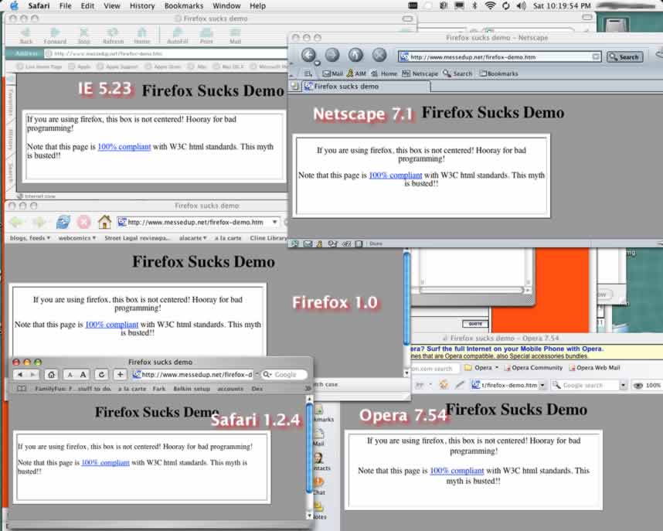663x531 pixels.
Task: Click Safari reload button
Action: (101, 375)
